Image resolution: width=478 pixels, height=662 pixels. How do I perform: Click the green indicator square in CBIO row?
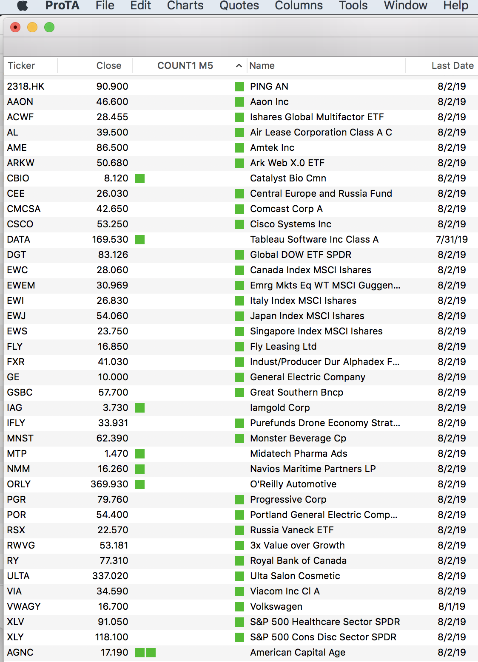tap(140, 178)
